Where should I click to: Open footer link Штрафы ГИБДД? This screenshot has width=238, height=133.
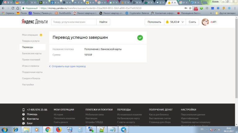(x=94, y=122)
